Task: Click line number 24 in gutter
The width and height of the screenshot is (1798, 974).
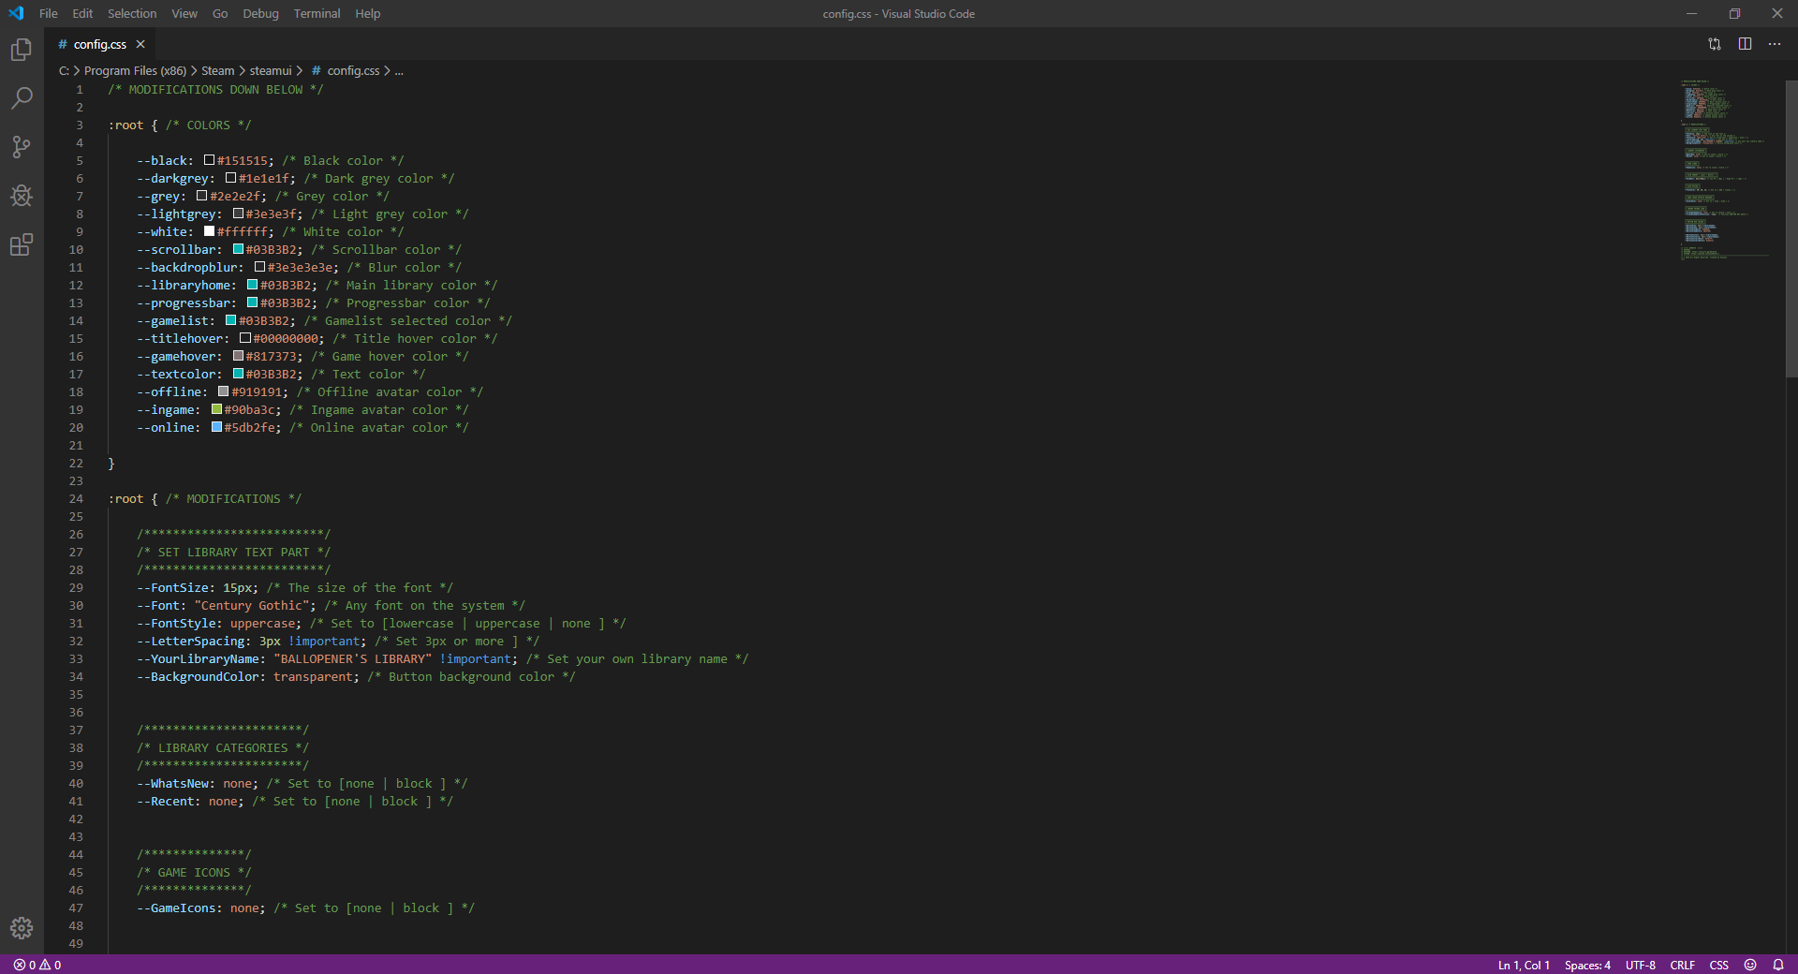Action: 76,499
